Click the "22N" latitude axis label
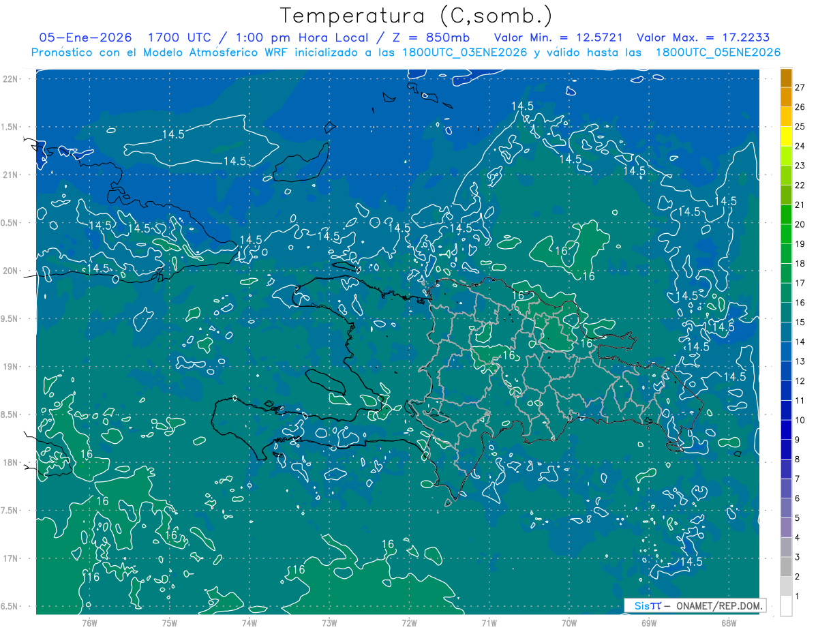The height and width of the screenshot is (632, 818). pyautogui.click(x=12, y=79)
